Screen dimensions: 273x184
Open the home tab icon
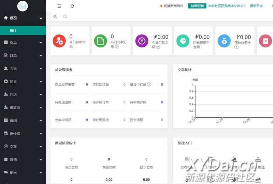pos(65,16)
